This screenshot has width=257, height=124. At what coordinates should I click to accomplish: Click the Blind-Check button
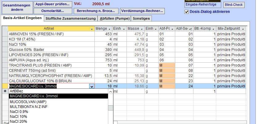pos(234,5)
